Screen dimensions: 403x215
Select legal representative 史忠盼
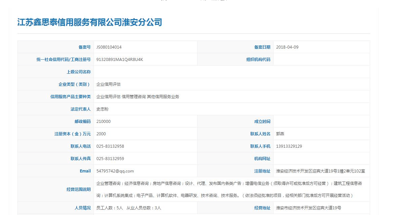click(102, 109)
